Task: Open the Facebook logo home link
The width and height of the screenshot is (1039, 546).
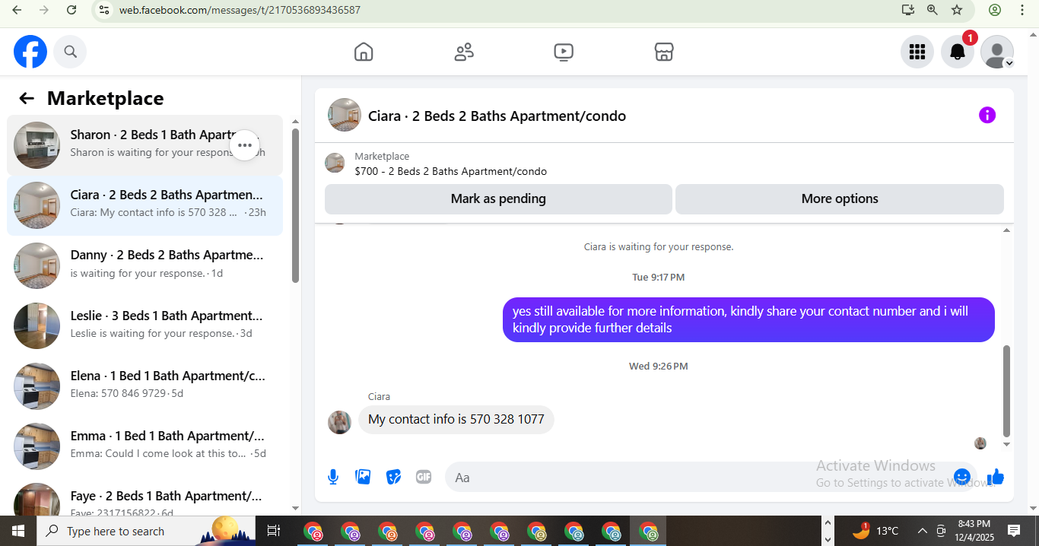Action: pyautogui.click(x=30, y=52)
